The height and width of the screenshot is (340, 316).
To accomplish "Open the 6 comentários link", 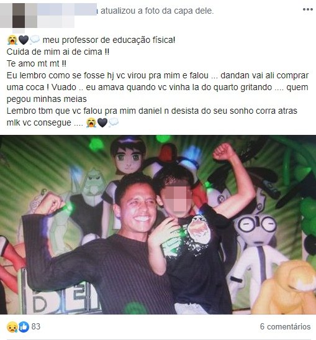I will click(x=285, y=326).
